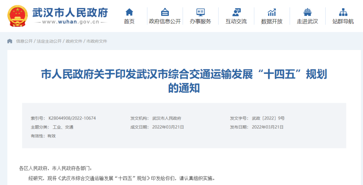Screen dimensions: 363x185
Task: Open 数据开放 navigation label
Action: pyautogui.click(x=272, y=22)
